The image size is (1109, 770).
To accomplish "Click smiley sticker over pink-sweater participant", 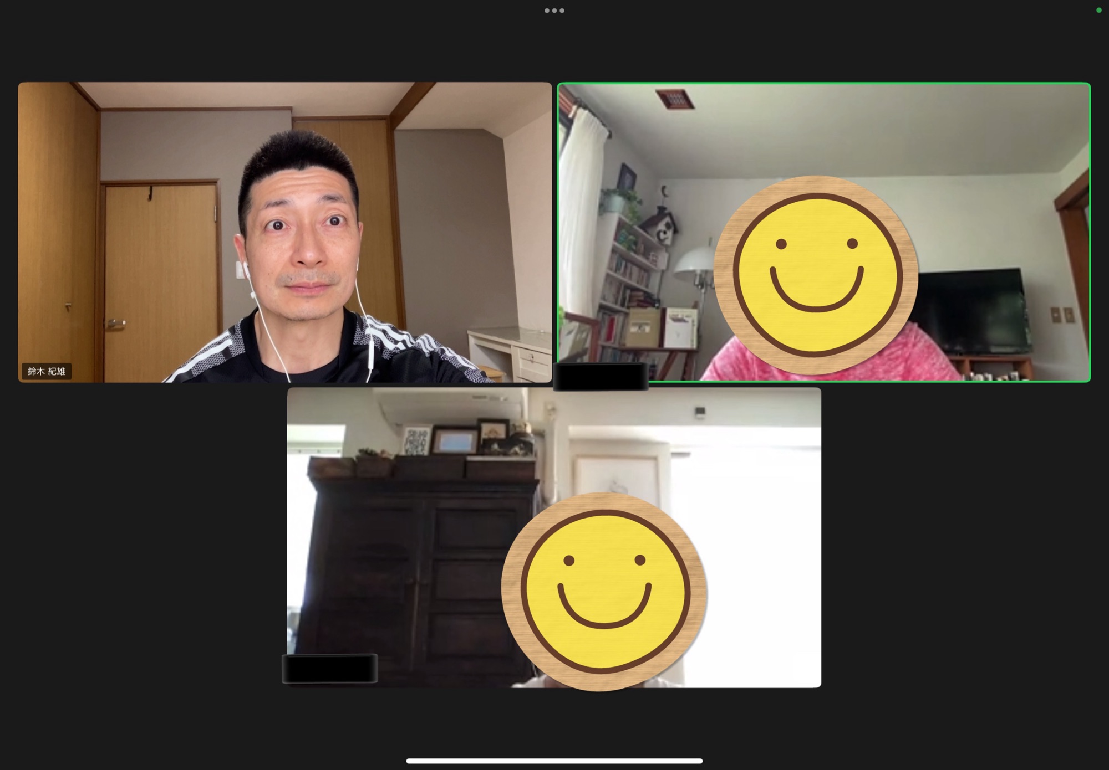I will click(816, 275).
